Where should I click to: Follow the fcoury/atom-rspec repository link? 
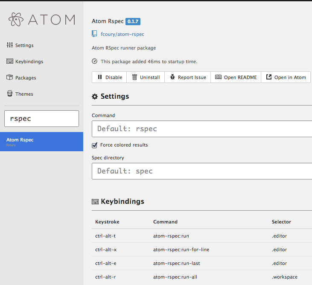click(x=122, y=34)
